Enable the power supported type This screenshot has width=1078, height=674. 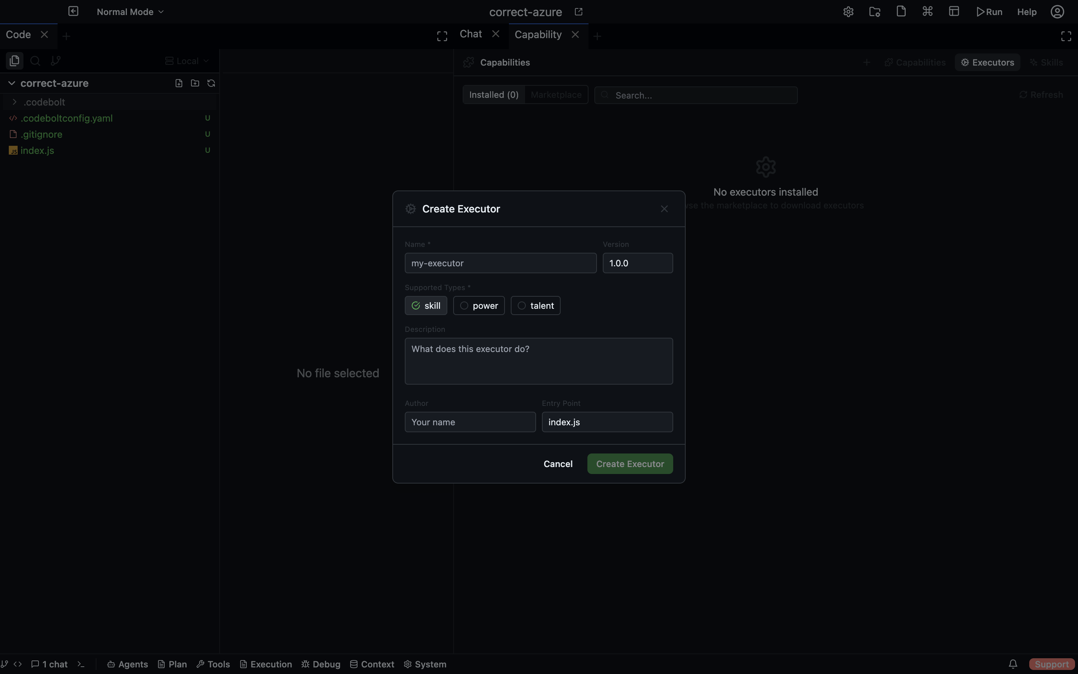tap(479, 306)
